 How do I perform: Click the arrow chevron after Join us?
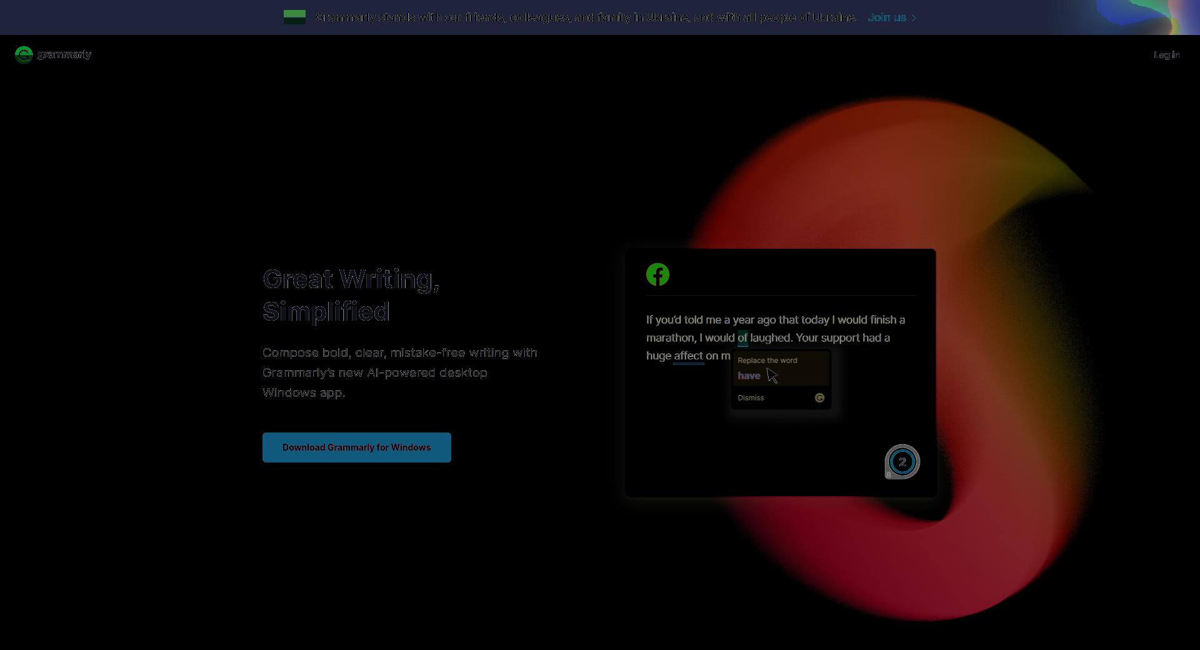[x=914, y=18]
